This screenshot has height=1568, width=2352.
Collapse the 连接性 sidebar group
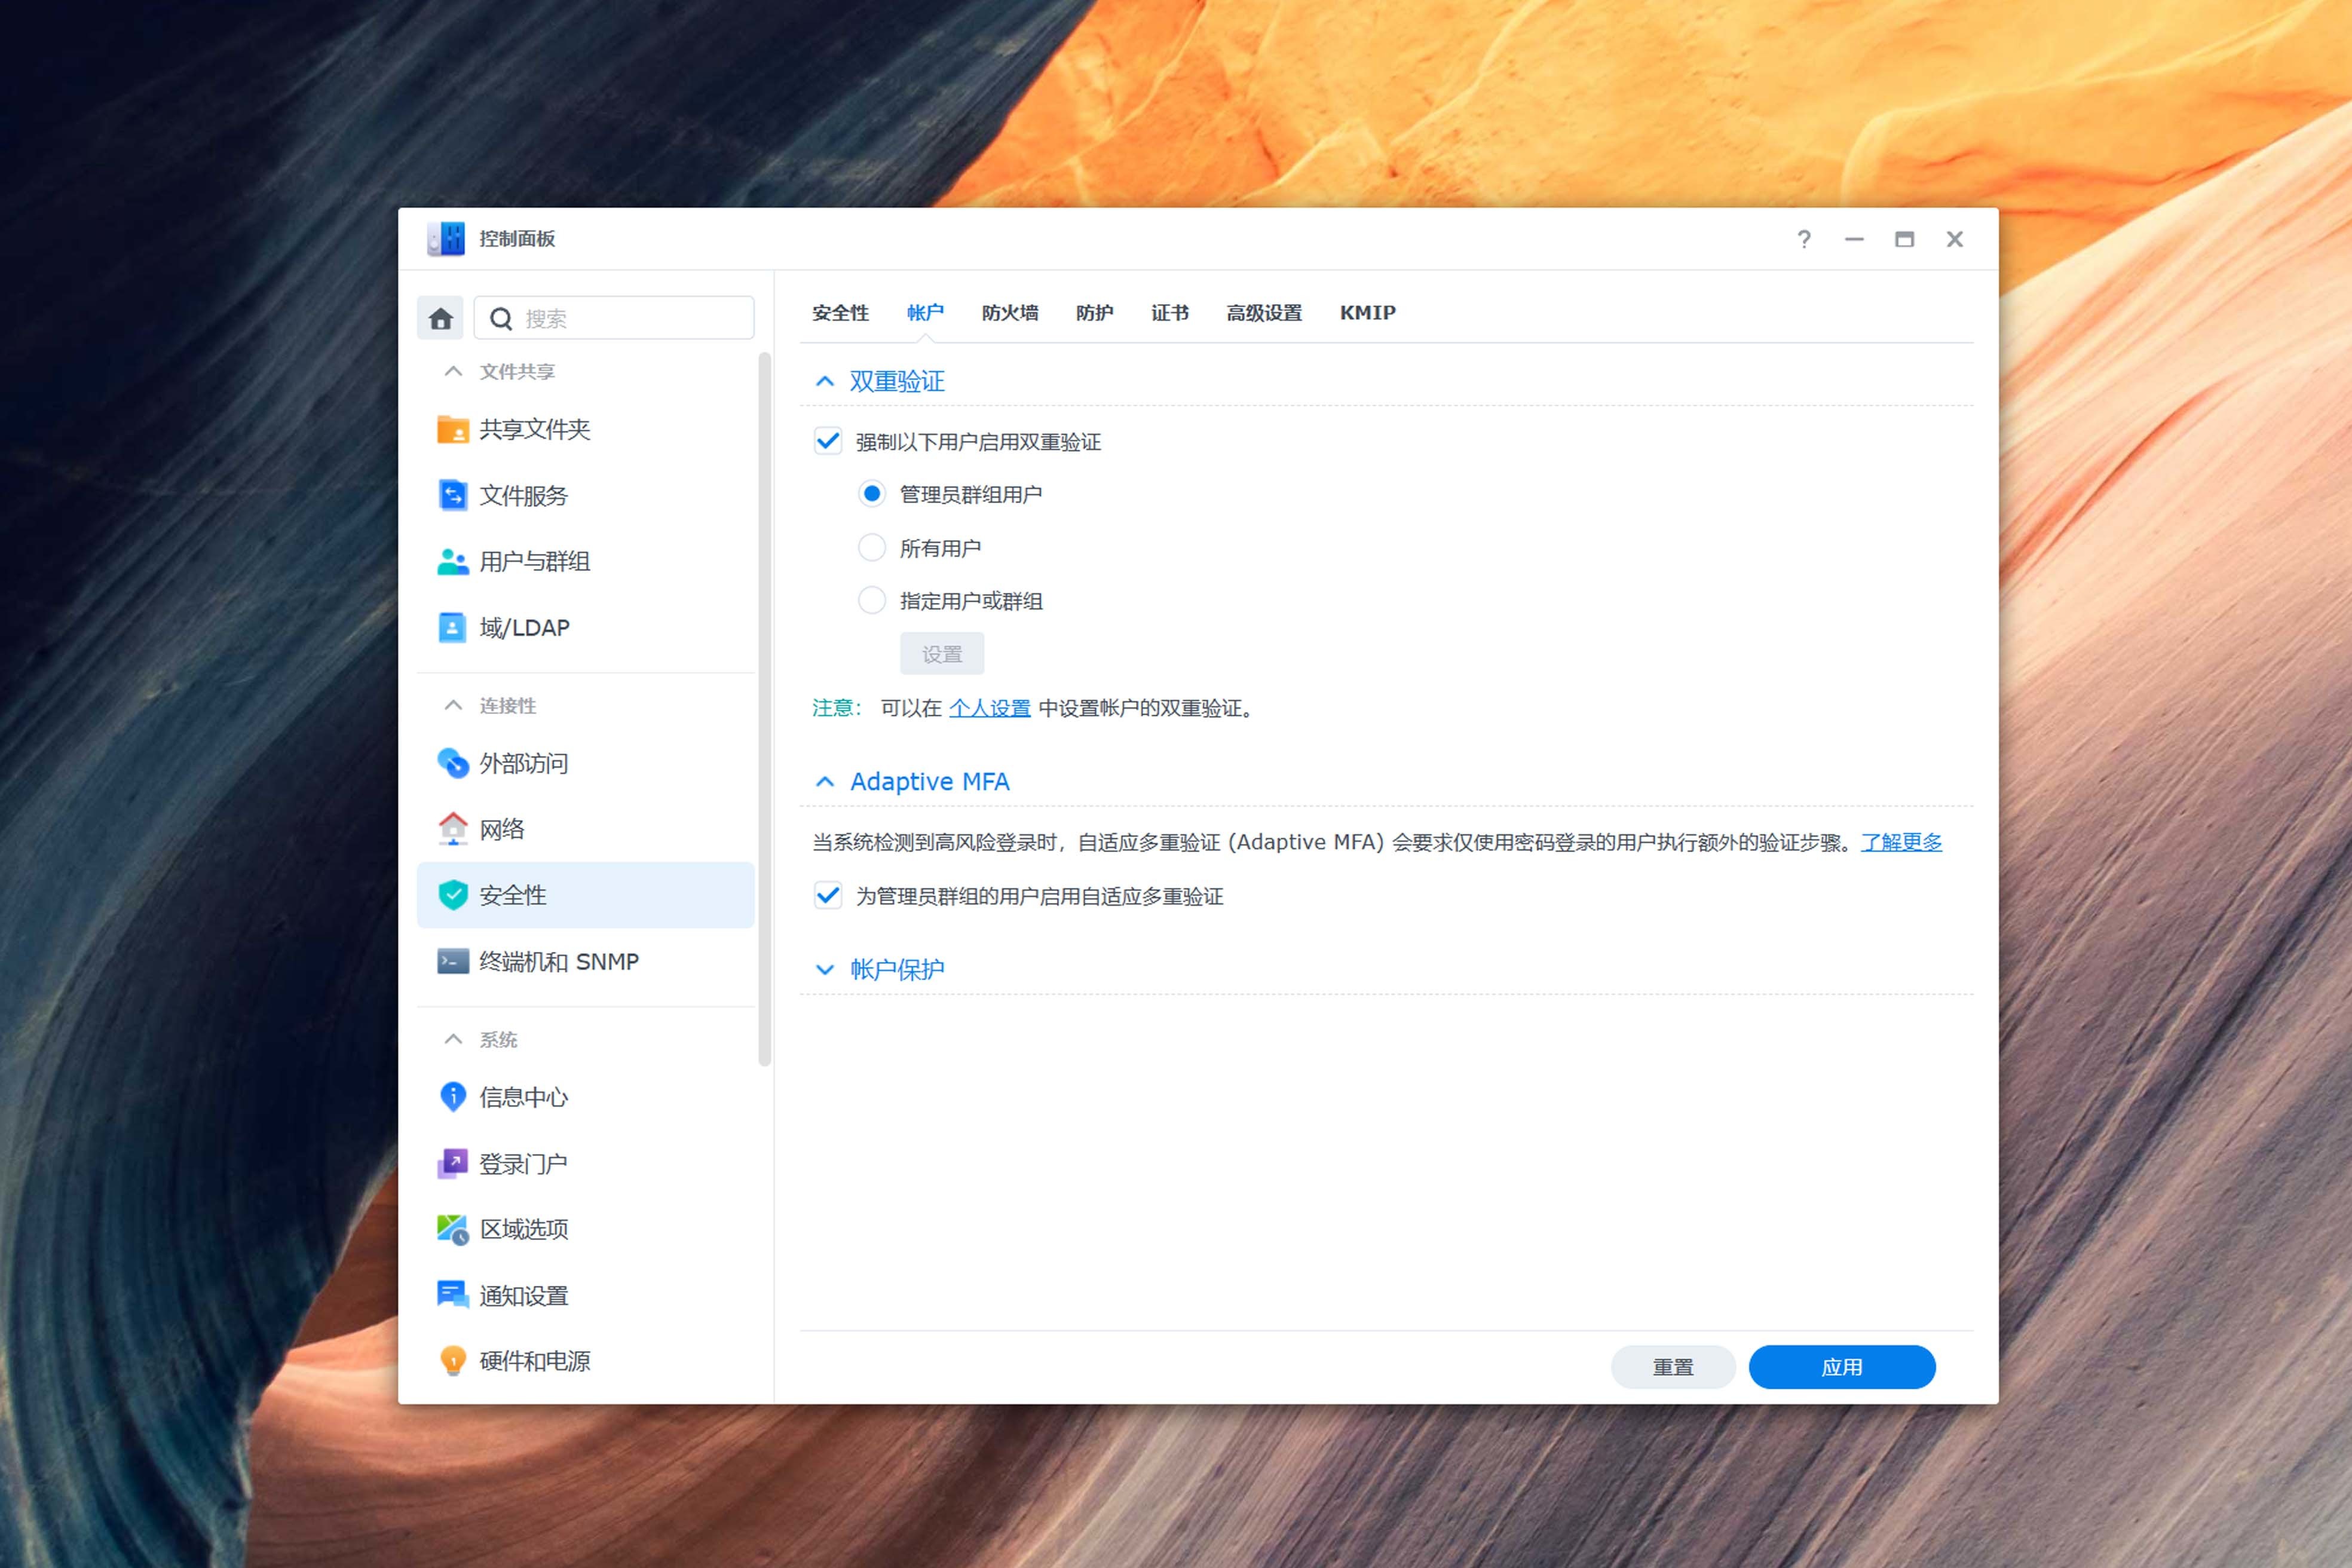(453, 706)
